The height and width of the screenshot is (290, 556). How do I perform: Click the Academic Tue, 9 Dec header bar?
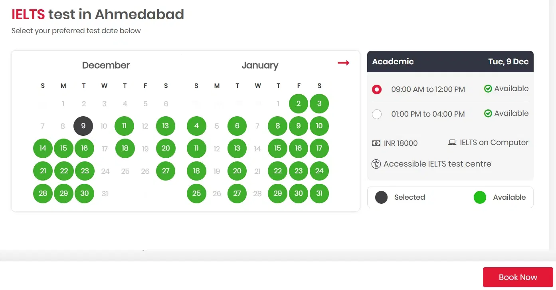point(450,62)
